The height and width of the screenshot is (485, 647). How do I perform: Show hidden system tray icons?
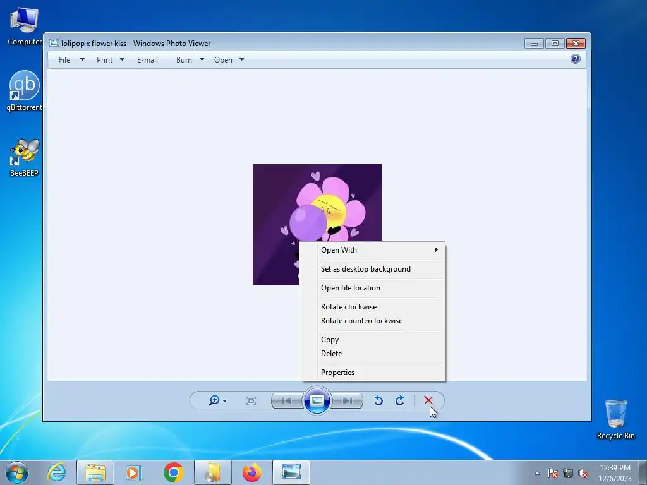click(x=537, y=473)
